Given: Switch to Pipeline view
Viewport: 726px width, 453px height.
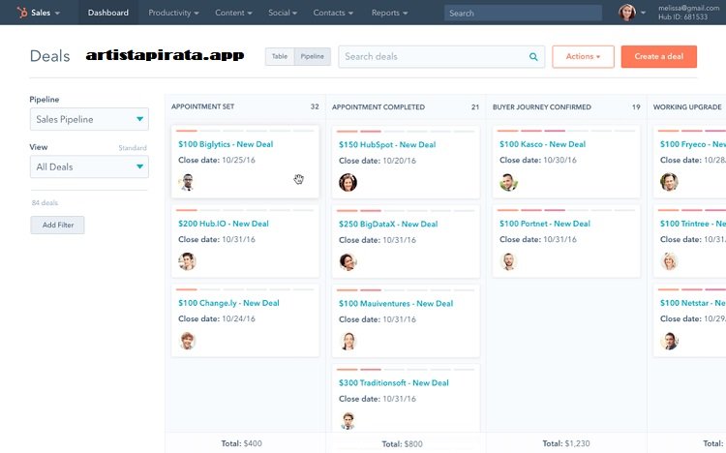Looking at the screenshot, I should coord(313,56).
